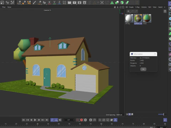171x128 pixels.
Task: Switch material manager to list view
Action: pos(127,114)
